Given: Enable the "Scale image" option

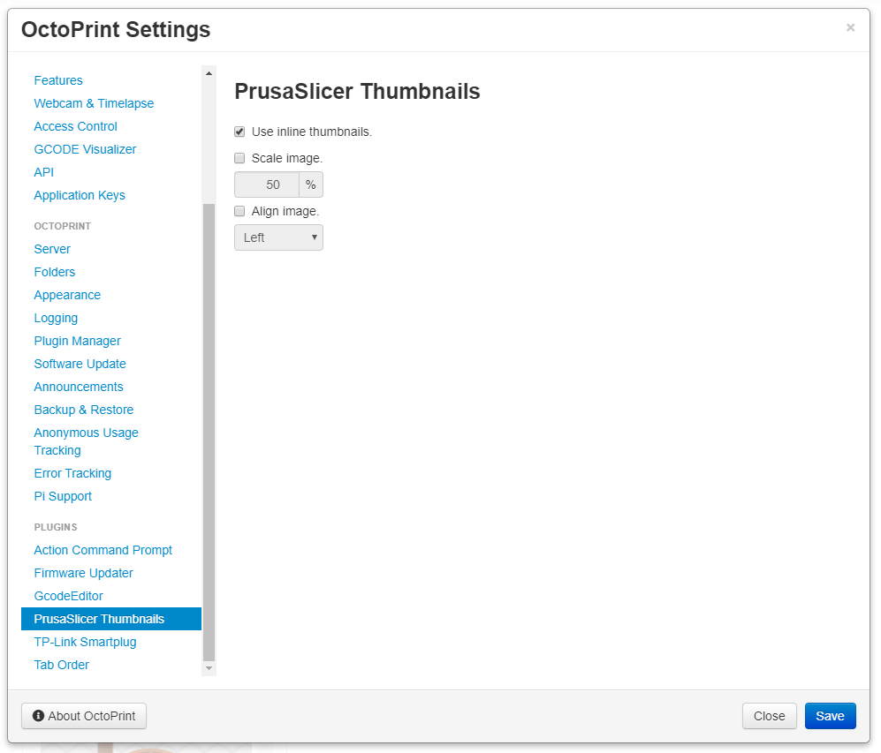Looking at the screenshot, I should click(x=239, y=157).
